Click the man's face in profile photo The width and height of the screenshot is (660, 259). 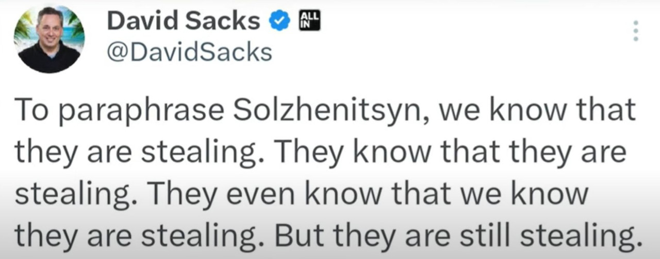49,28
